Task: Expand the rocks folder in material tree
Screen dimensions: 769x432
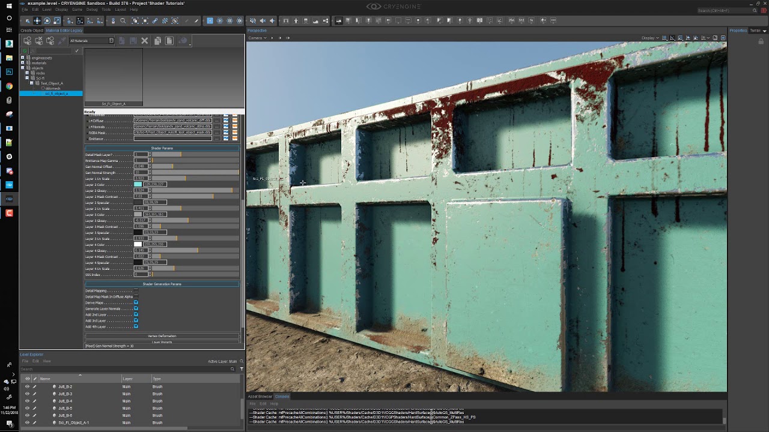Action: pyautogui.click(x=27, y=73)
